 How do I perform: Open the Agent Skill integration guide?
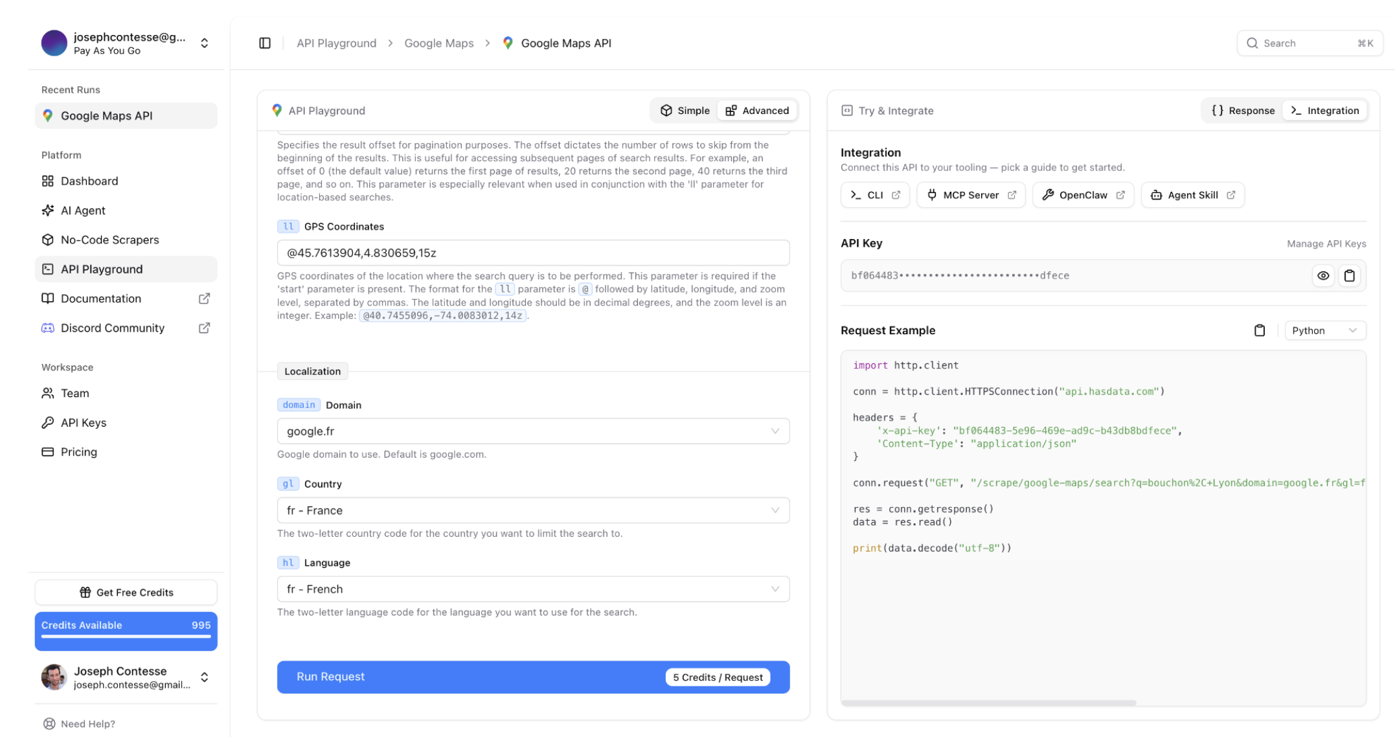tap(1192, 195)
